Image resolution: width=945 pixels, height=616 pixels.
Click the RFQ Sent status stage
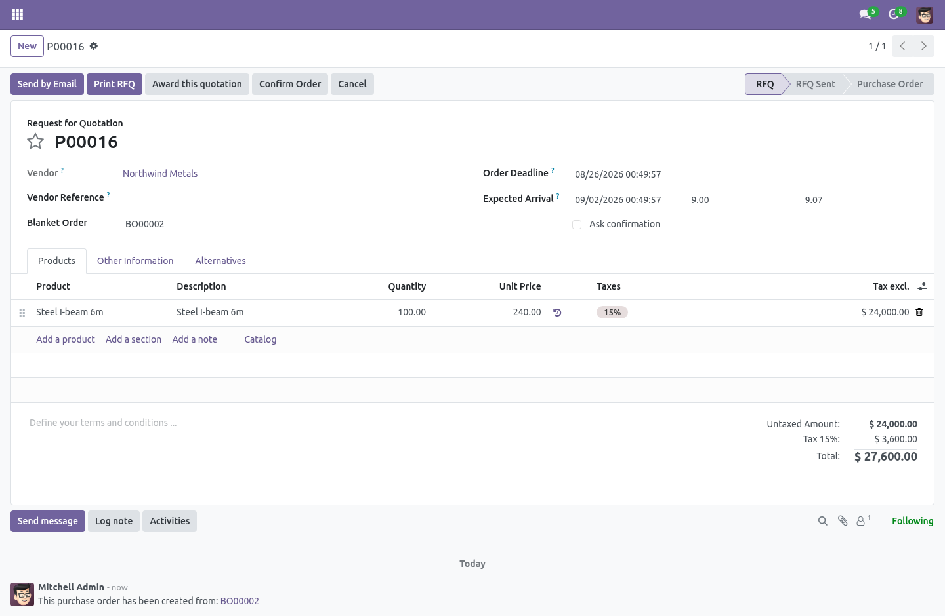tap(815, 84)
